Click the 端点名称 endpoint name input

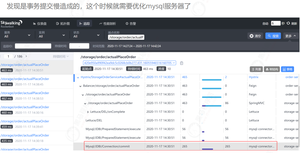tap(126, 37)
